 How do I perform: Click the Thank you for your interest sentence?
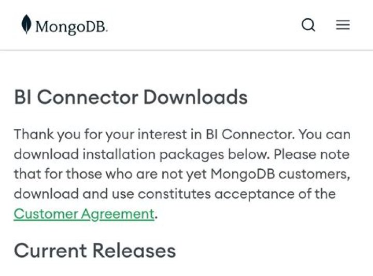[x=154, y=135]
